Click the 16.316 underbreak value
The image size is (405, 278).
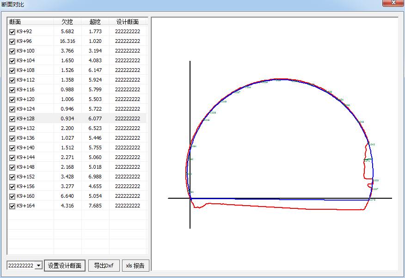67,41
